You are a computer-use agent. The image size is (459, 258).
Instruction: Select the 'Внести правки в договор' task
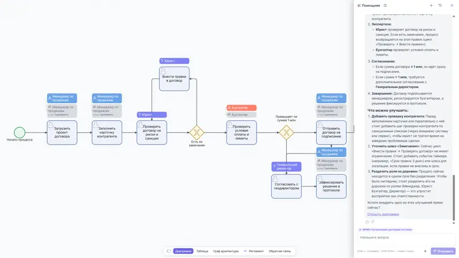pyautogui.click(x=174, y=79)
